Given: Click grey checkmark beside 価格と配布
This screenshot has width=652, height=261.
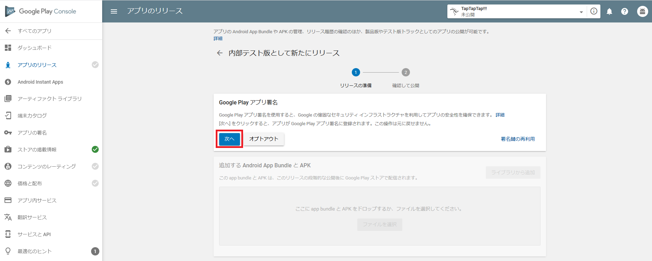Looking at the screenshot, I should (95, 183).
